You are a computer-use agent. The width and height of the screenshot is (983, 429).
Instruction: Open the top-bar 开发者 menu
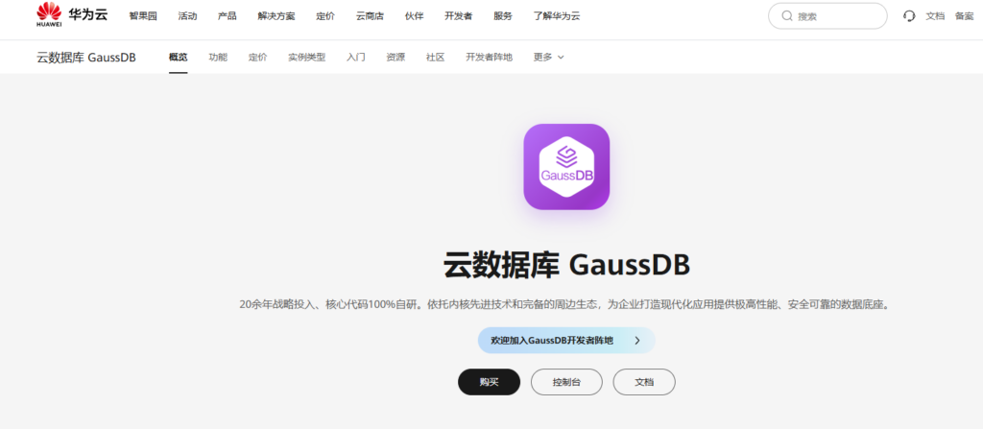[458, 16]
